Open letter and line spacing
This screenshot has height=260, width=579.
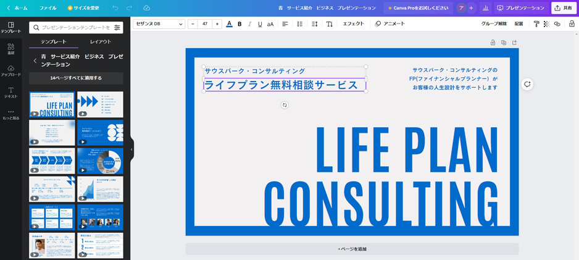pyautogui.click(x=315, y=23)
